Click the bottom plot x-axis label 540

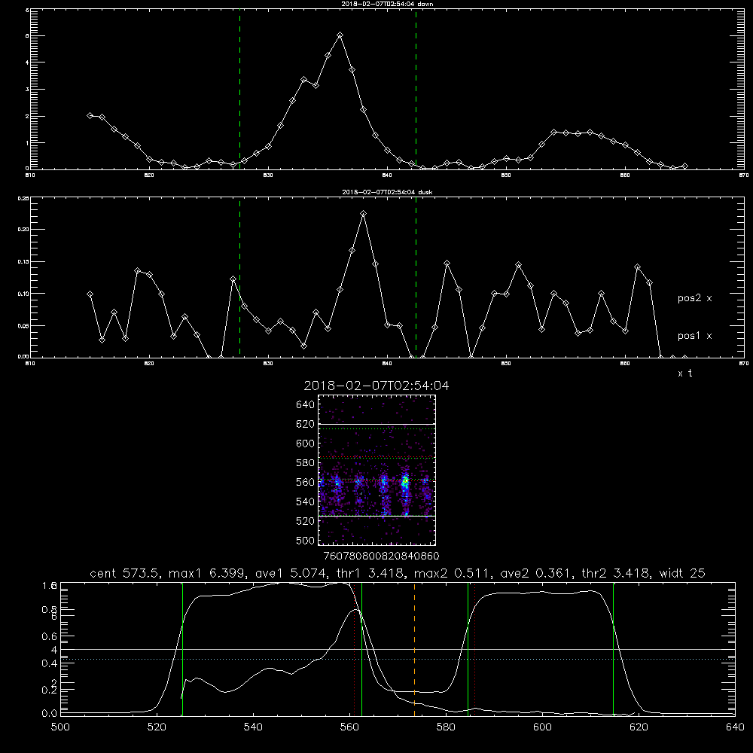click(x=253, y=727)
